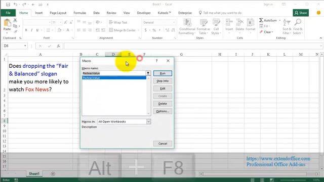Open Format as Table gallery

(x=204, y=26)
